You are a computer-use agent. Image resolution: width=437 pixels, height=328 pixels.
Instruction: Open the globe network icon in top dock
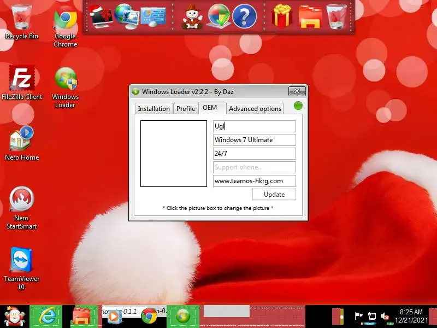[x=127, y=16]
